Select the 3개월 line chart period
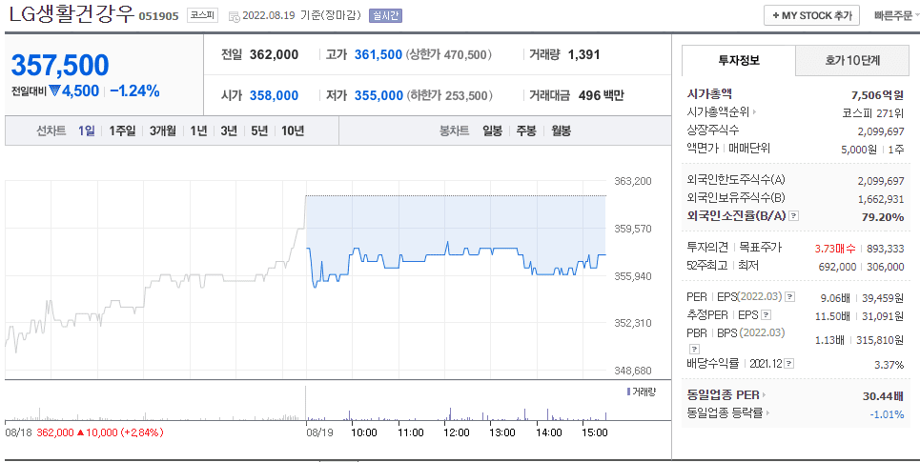920x462 pixels. point(162,131)
